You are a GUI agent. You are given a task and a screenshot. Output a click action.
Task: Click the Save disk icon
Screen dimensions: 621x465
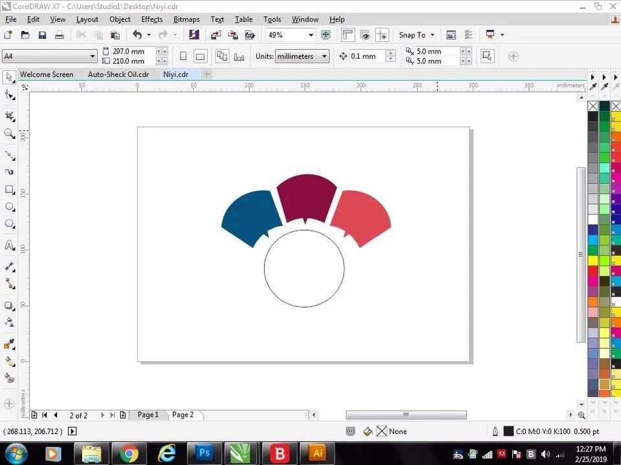[42, 35]
